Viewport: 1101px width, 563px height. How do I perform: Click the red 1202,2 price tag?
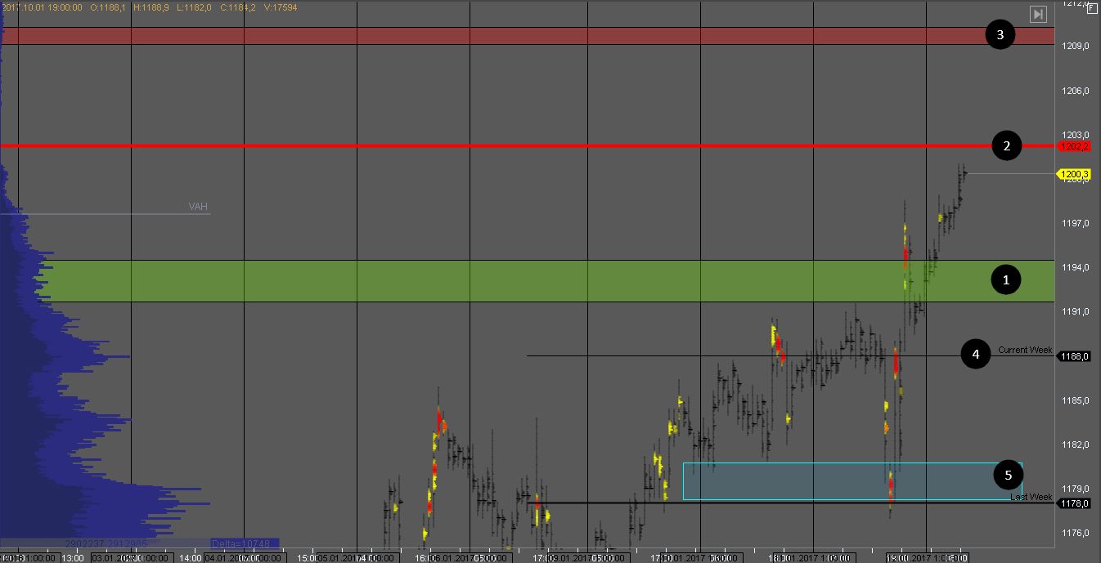point(1074,146)
